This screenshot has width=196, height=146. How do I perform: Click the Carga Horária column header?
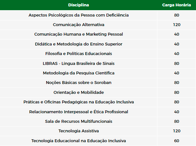pyautogui.click(x=177, y=5)
